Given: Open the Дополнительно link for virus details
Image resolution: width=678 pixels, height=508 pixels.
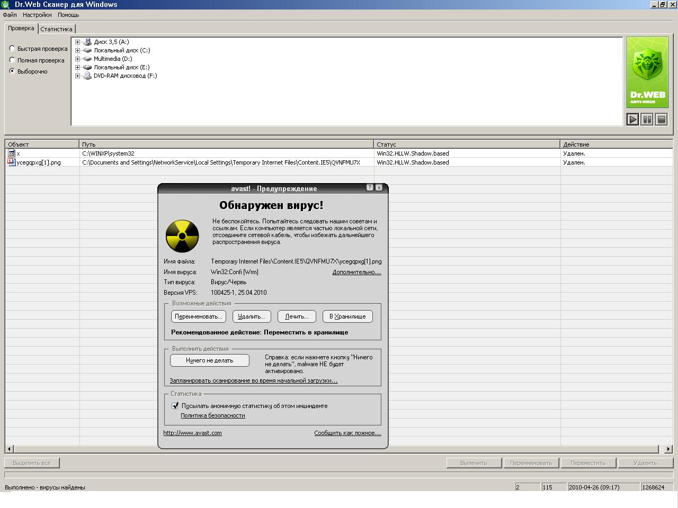Looking at the screenshot, I should click(356, 272).
